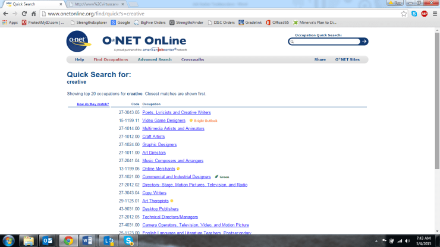Open Craft Artists link
Image resolution: width=440 pixels, height=247 pixels.
click(153, 137)
